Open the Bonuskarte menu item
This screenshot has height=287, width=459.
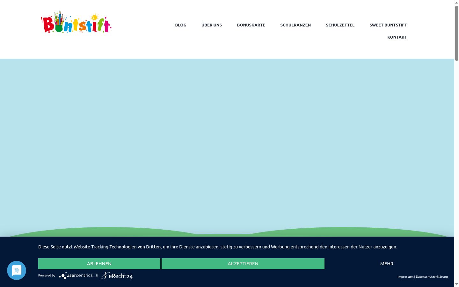click(x=251, y=25)
